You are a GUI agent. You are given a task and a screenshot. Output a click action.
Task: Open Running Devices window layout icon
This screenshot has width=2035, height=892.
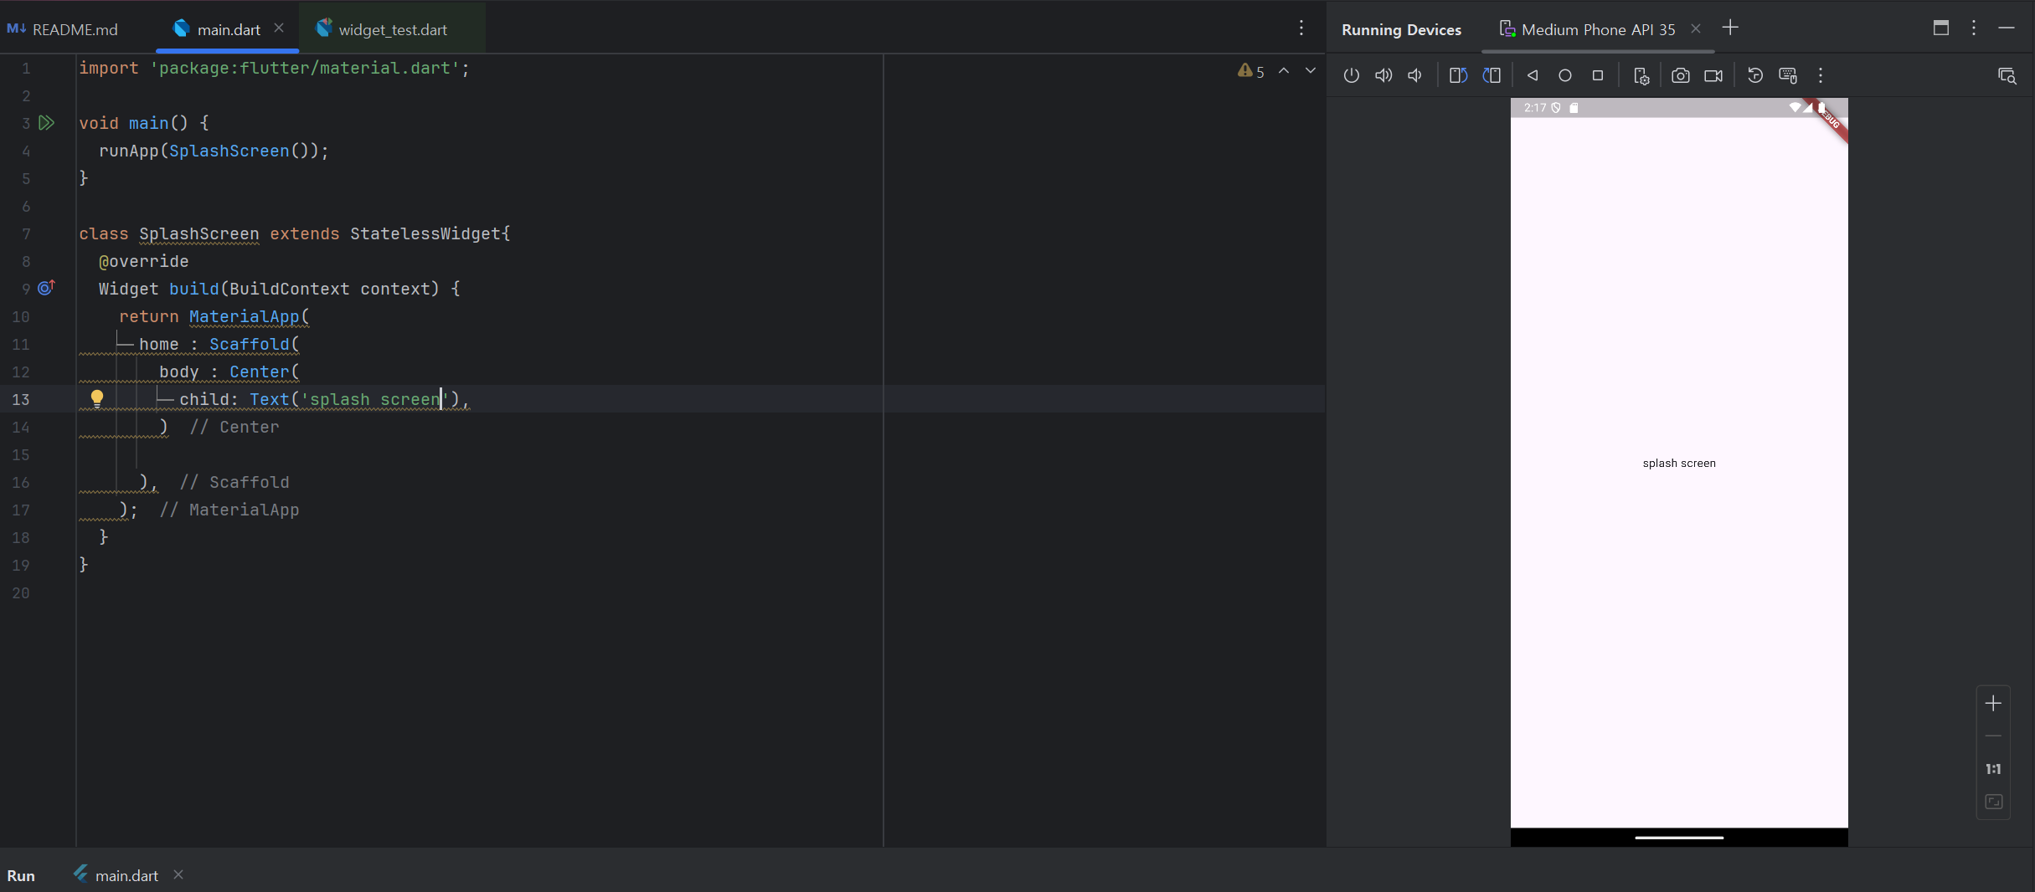click(1941, 28)
